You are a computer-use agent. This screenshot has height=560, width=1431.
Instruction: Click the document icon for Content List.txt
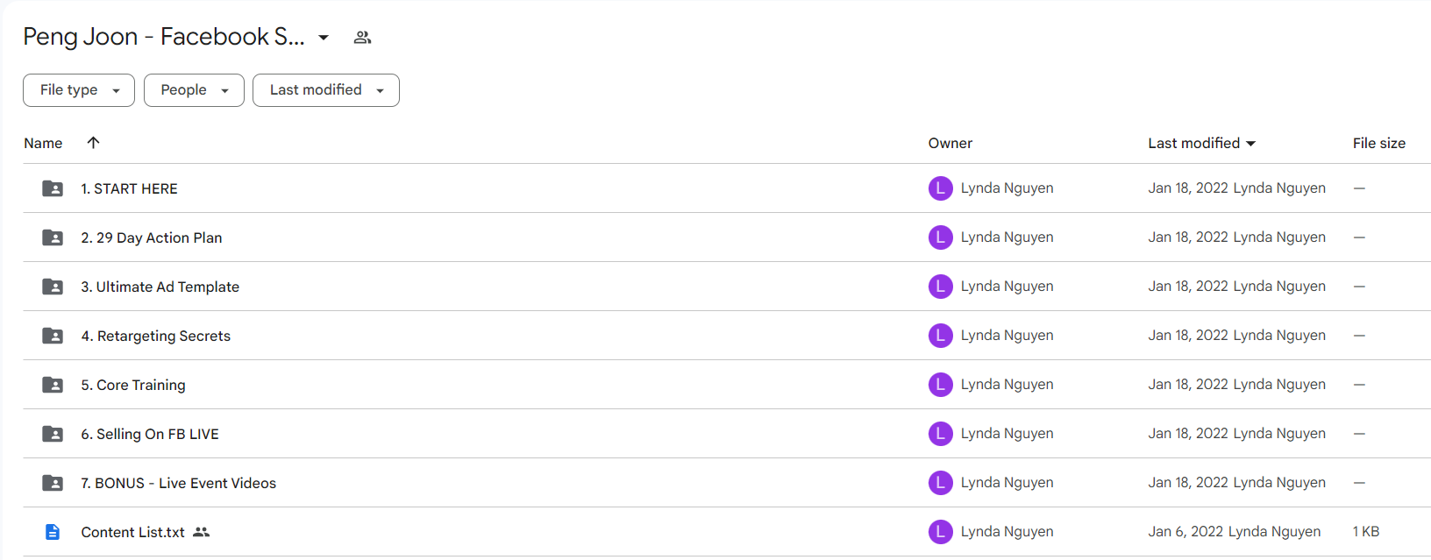(x=53, y=532)
